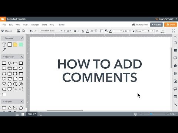The height and width of the screenshot is (133, 178).
Task: Click the swap arrow ends icon
Action: coord(157,31)
